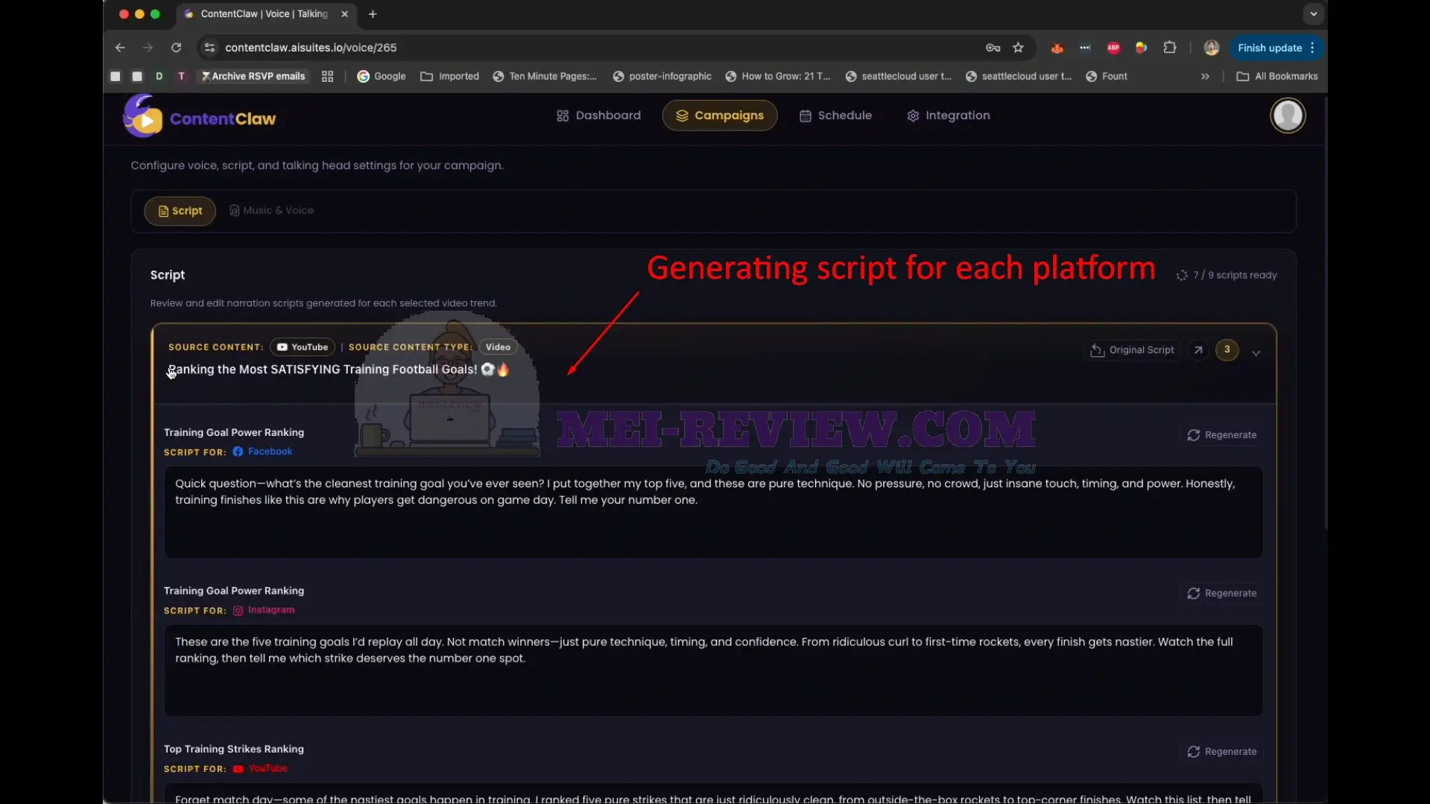The height and width of the screenshot is (804, 1430).
Task: Open the password key icon
Action: [993, 48]
